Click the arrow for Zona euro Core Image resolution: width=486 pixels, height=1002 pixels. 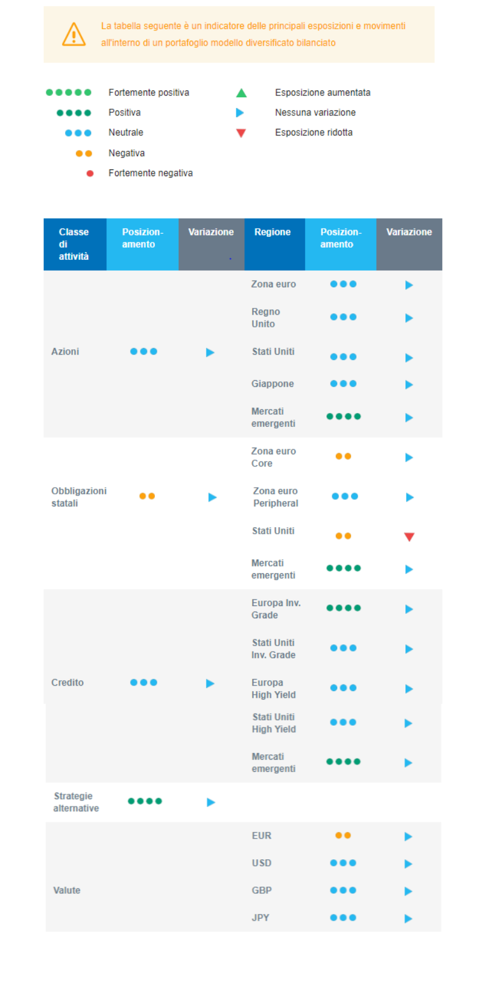point(409,458)
